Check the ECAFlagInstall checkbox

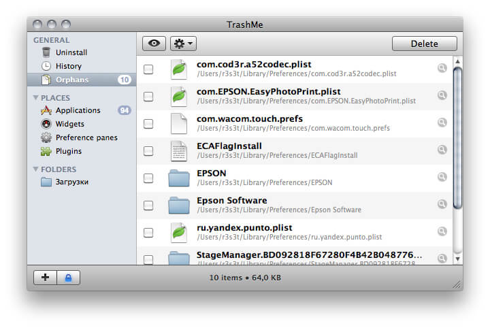[148, 151]
